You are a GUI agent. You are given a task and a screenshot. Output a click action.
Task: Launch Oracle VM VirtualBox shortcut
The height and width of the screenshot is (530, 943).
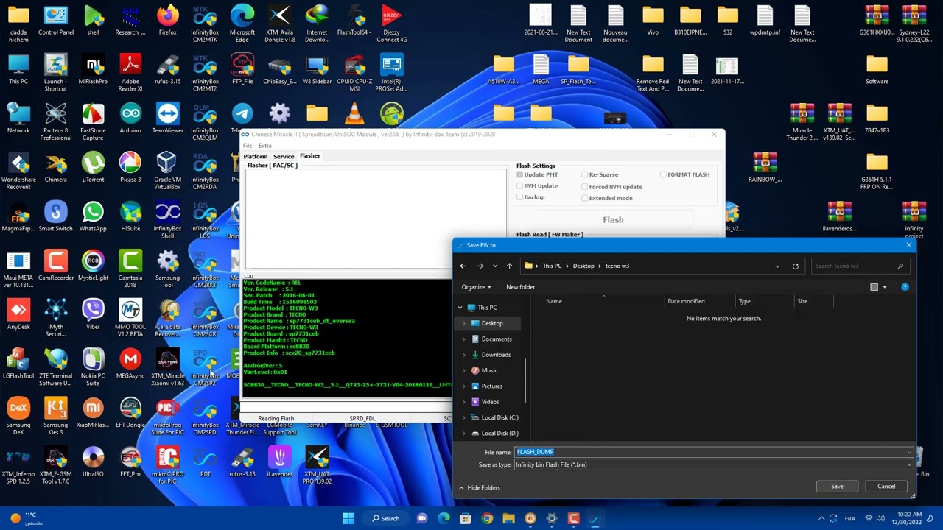point(167,171)
